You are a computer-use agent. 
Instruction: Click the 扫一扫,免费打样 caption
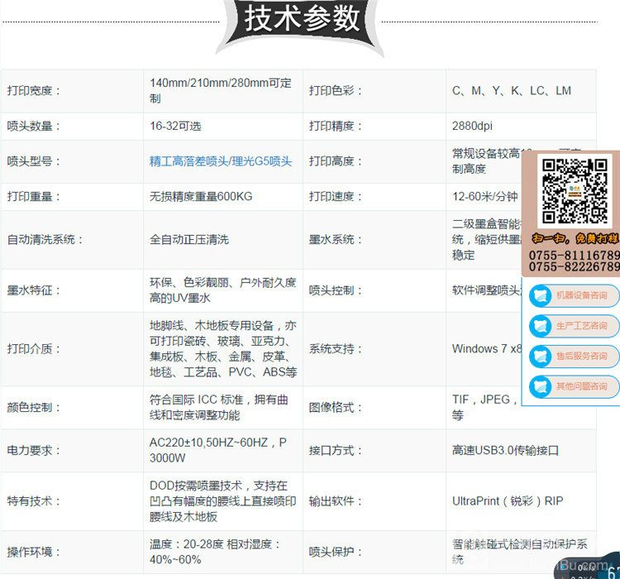click(x=575, y=239)
